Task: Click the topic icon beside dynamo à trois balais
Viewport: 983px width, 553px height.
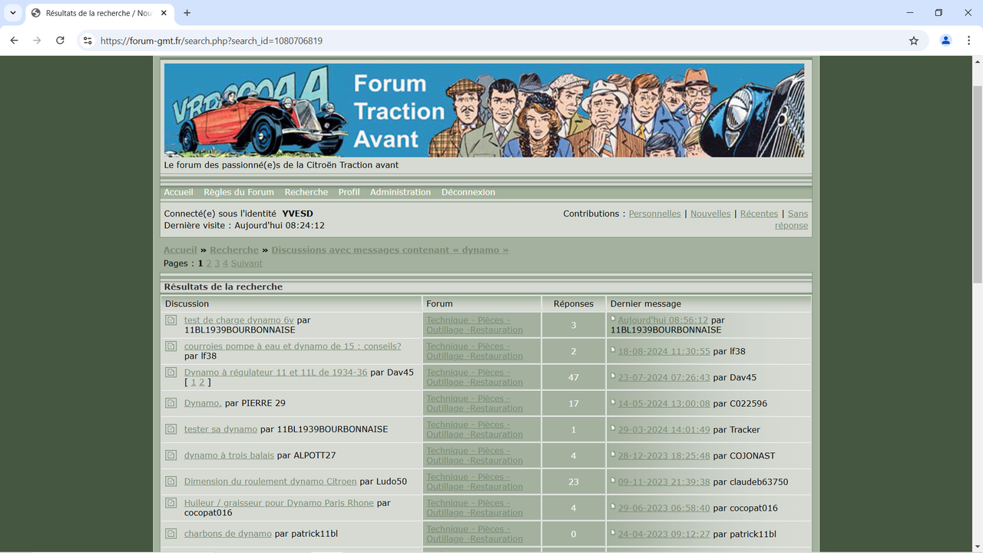Action: (170, 455)
